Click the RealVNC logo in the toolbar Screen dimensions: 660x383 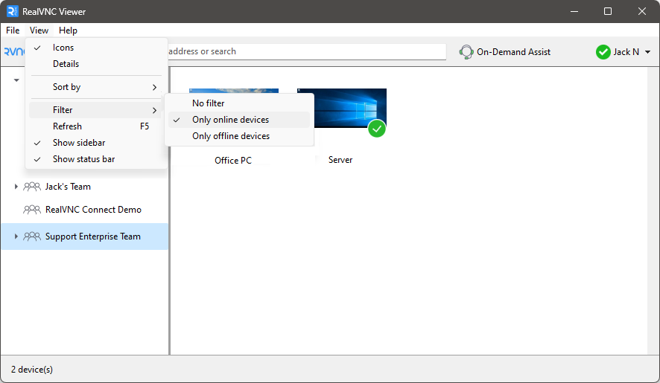pos(14,52)
